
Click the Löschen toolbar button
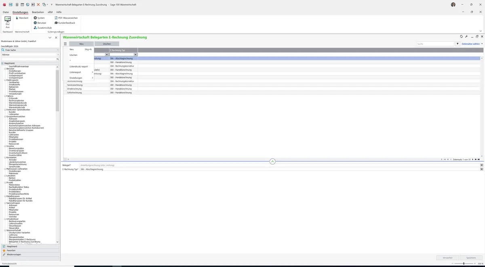[107, 44]
